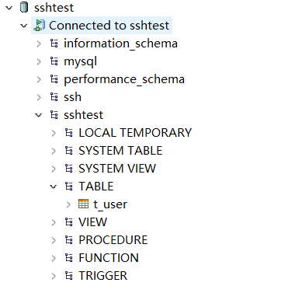Screen dimensions: 302x300
Task: Click the TRIGGER folder icon
Action: tap(69, 276)
